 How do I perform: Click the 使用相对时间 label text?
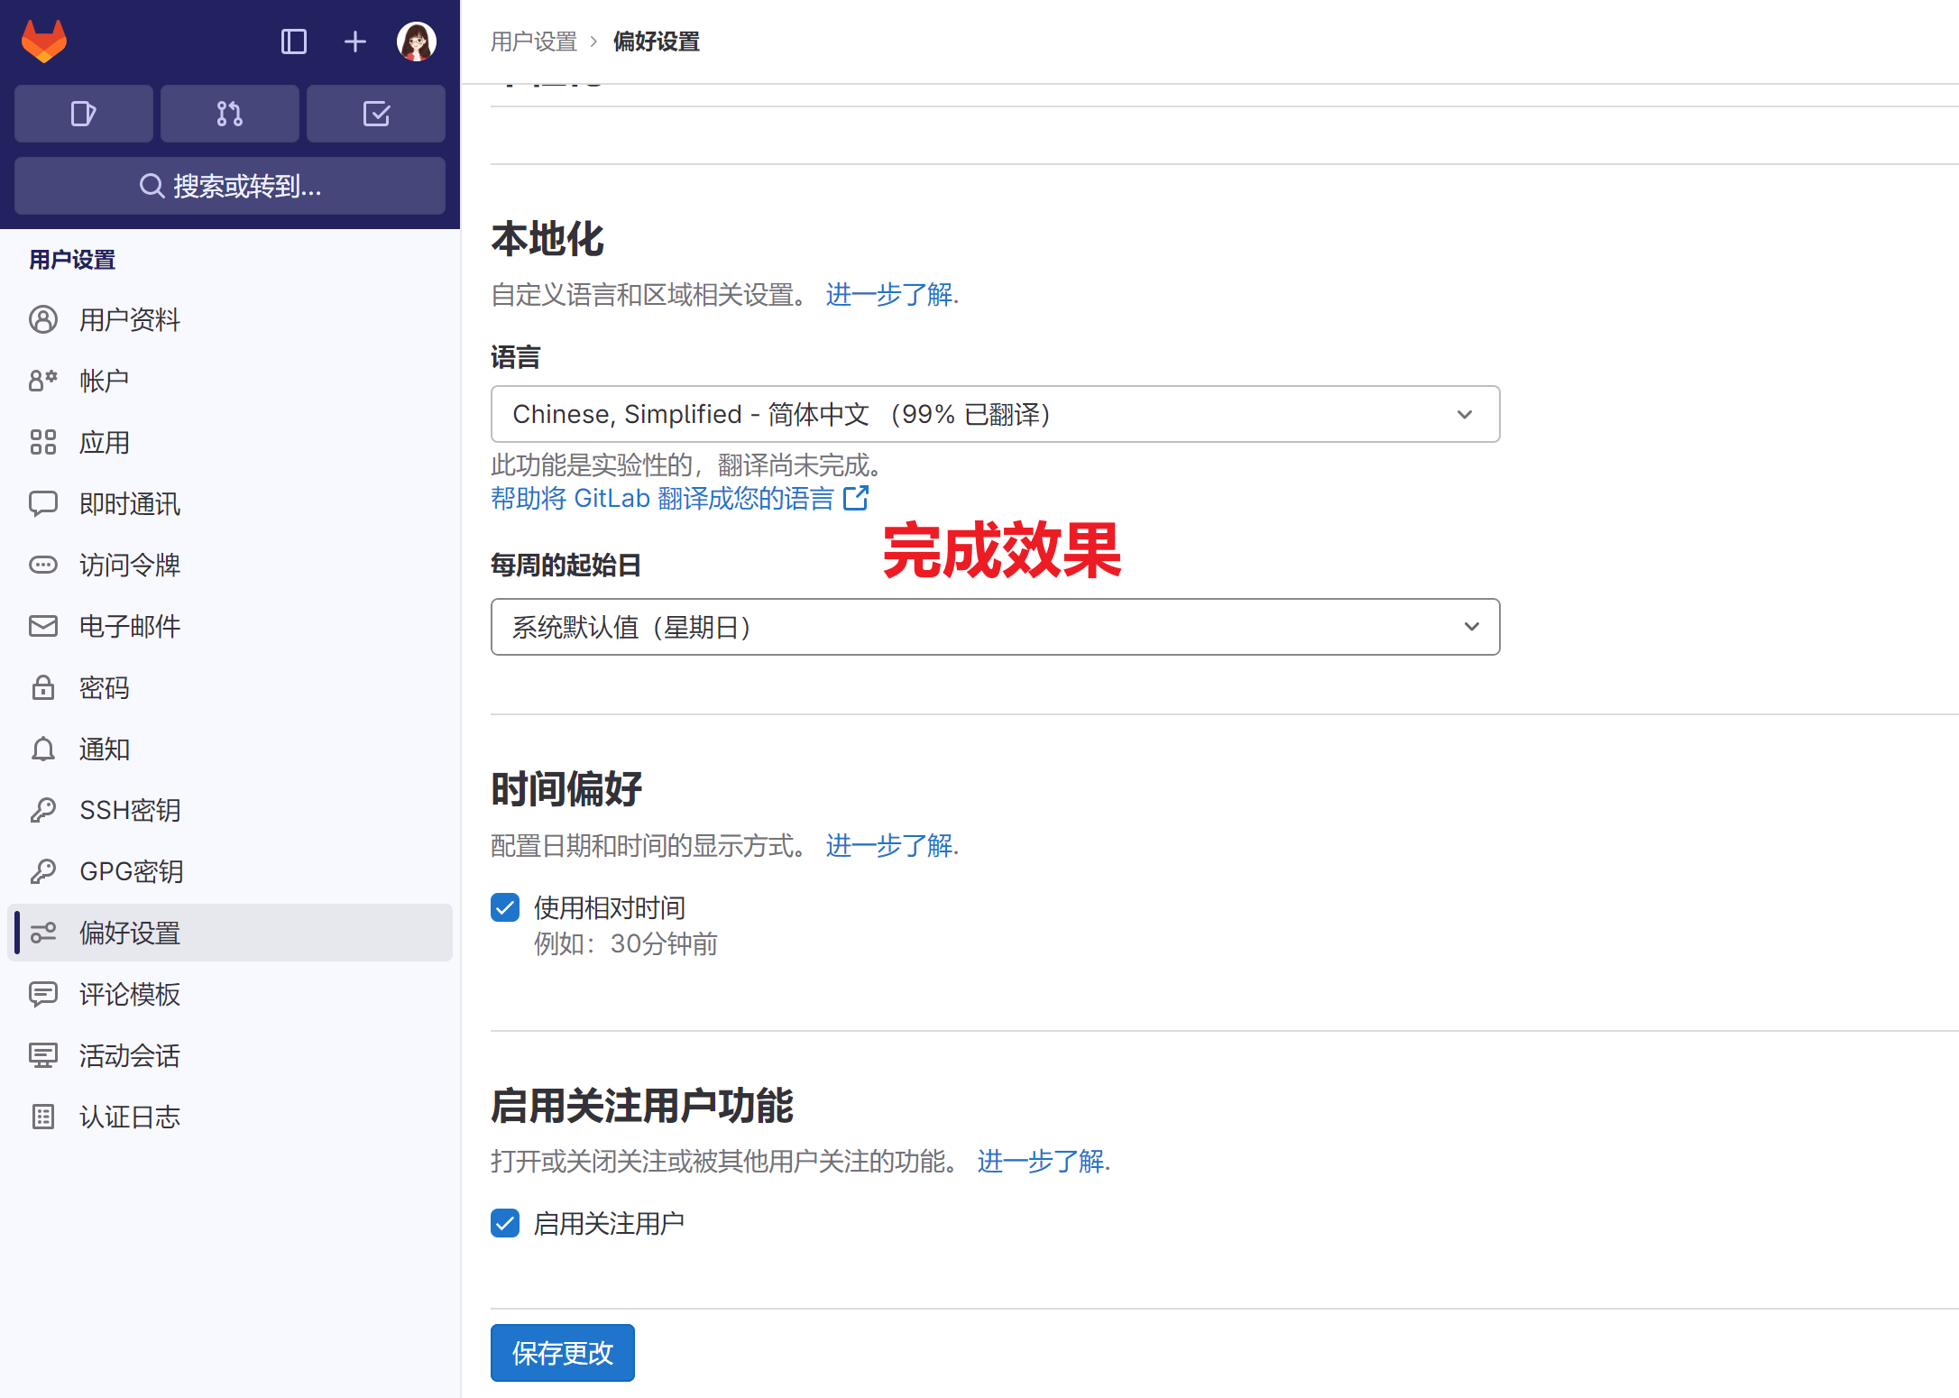pos(610,907)
